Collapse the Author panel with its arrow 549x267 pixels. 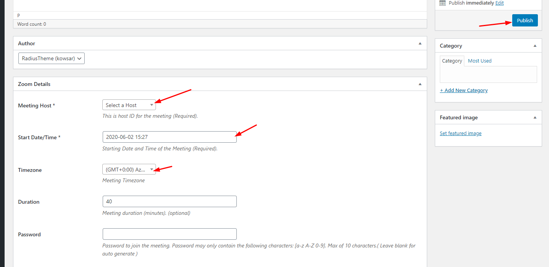420,43
